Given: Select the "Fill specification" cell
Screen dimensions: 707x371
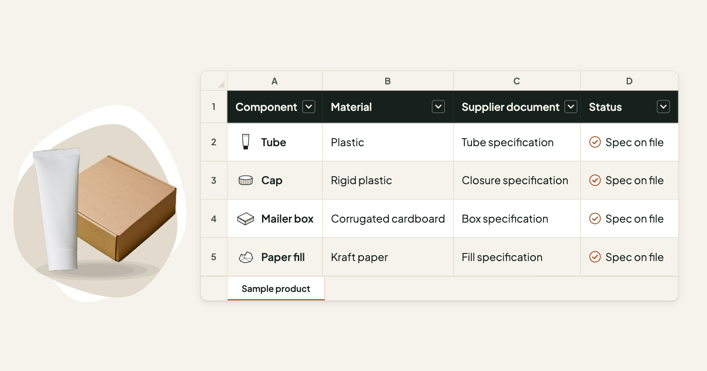Looking at the screenshot, I should pos(517,257).
